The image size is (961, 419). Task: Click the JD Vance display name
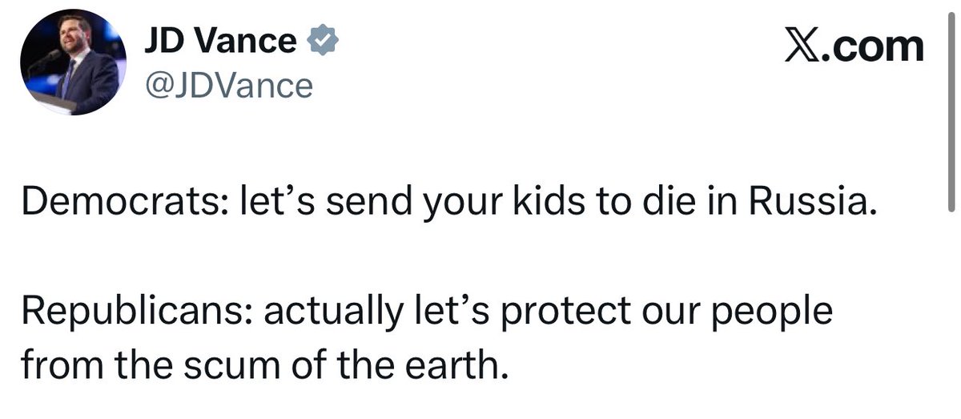point(220,42)
